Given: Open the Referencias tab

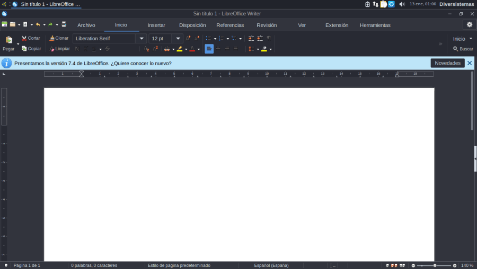Looking at the screenshot, I should (x=230, y=25).
